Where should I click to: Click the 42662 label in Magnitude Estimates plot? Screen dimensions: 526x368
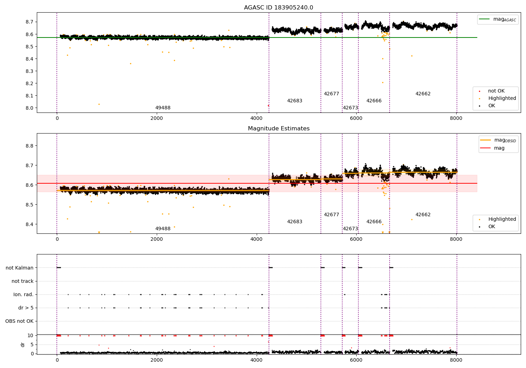(423, 215)
